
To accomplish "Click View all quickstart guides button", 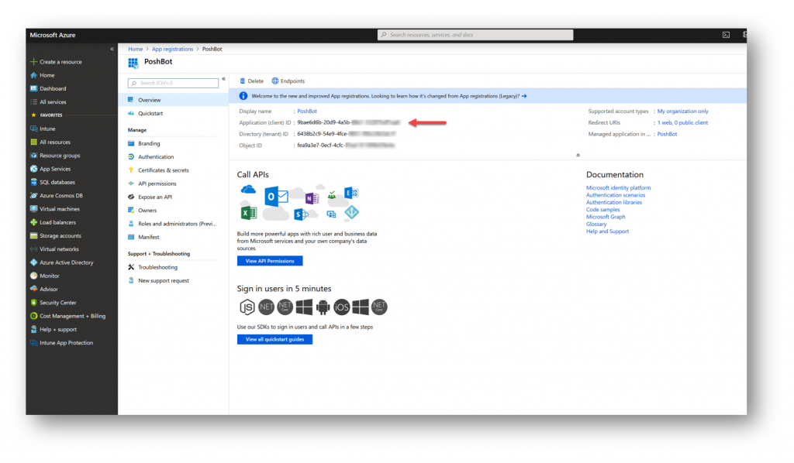I will 275,339.
